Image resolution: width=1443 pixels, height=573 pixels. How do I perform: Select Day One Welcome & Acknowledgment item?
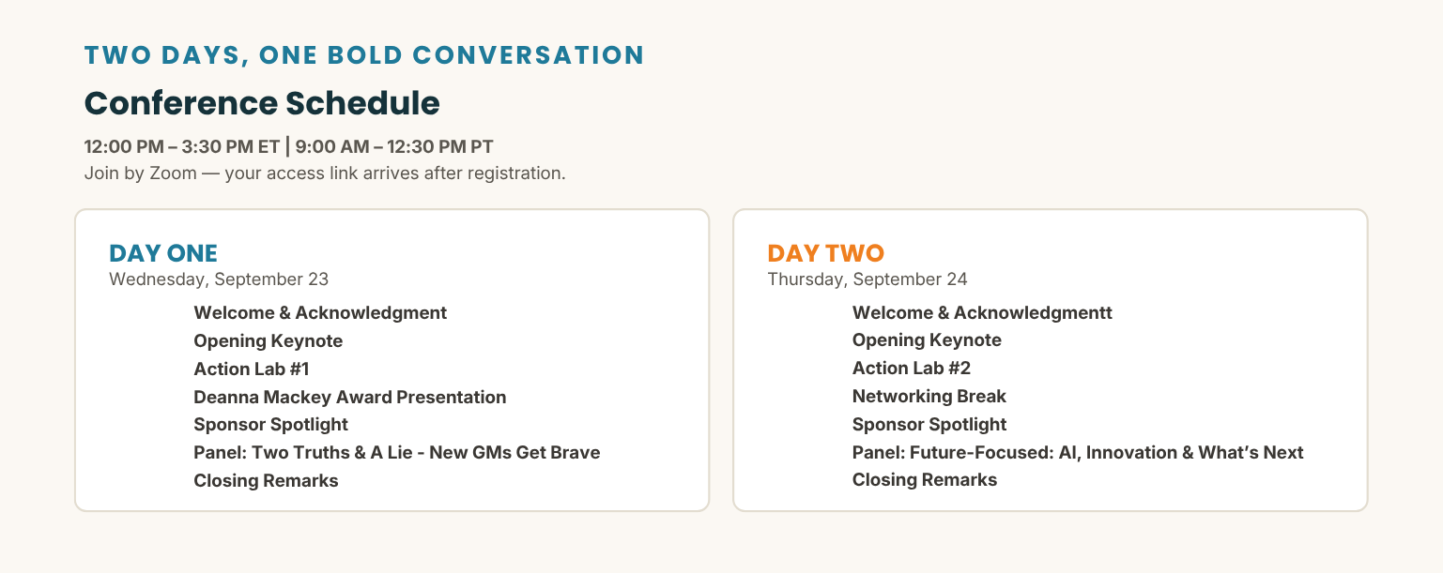pos(320,313)
